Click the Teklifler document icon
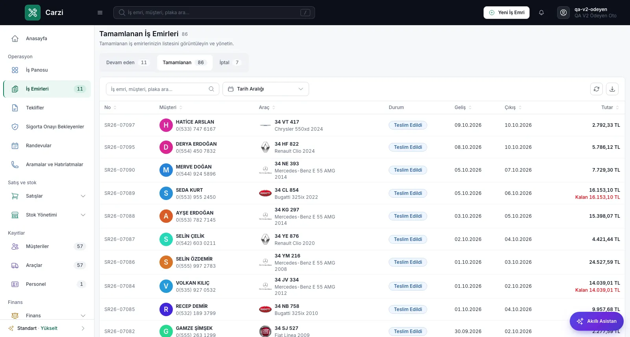630x337 pixels. tap(15, 108)
